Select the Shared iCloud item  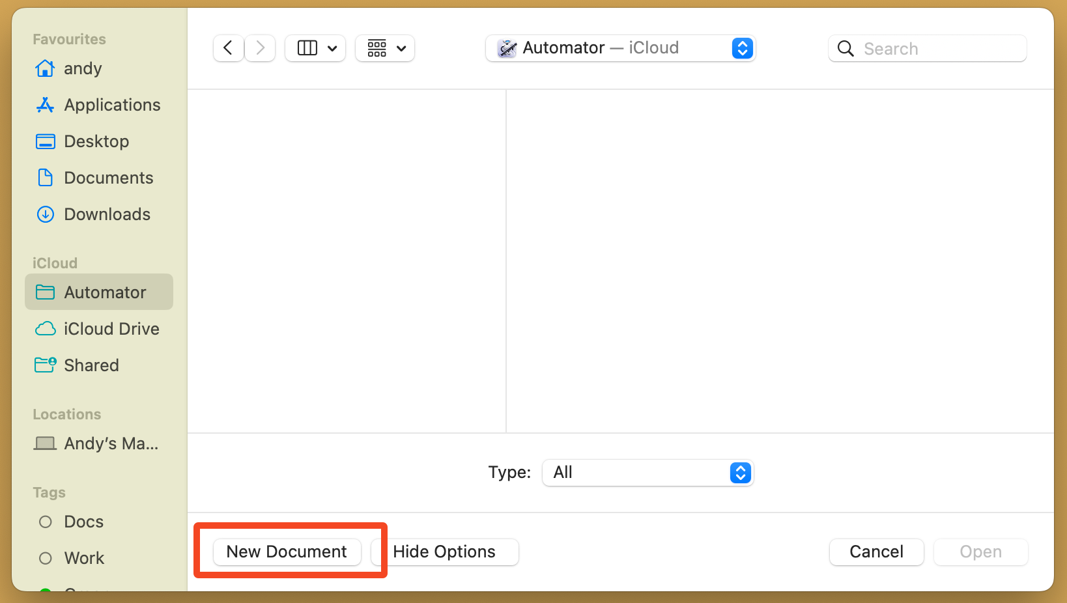coord(91,365)
